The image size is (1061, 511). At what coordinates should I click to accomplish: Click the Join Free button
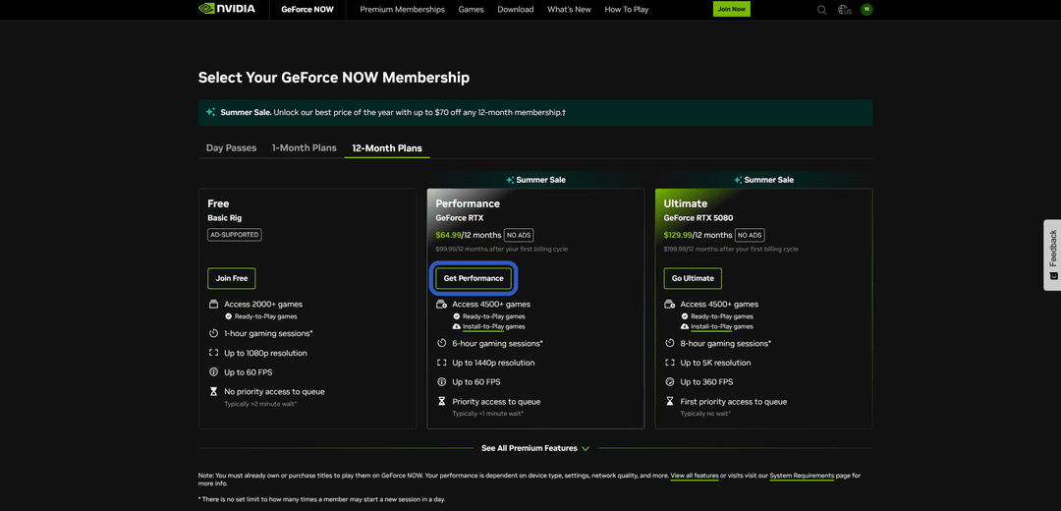pyautogui.click(x=232, y=278)
